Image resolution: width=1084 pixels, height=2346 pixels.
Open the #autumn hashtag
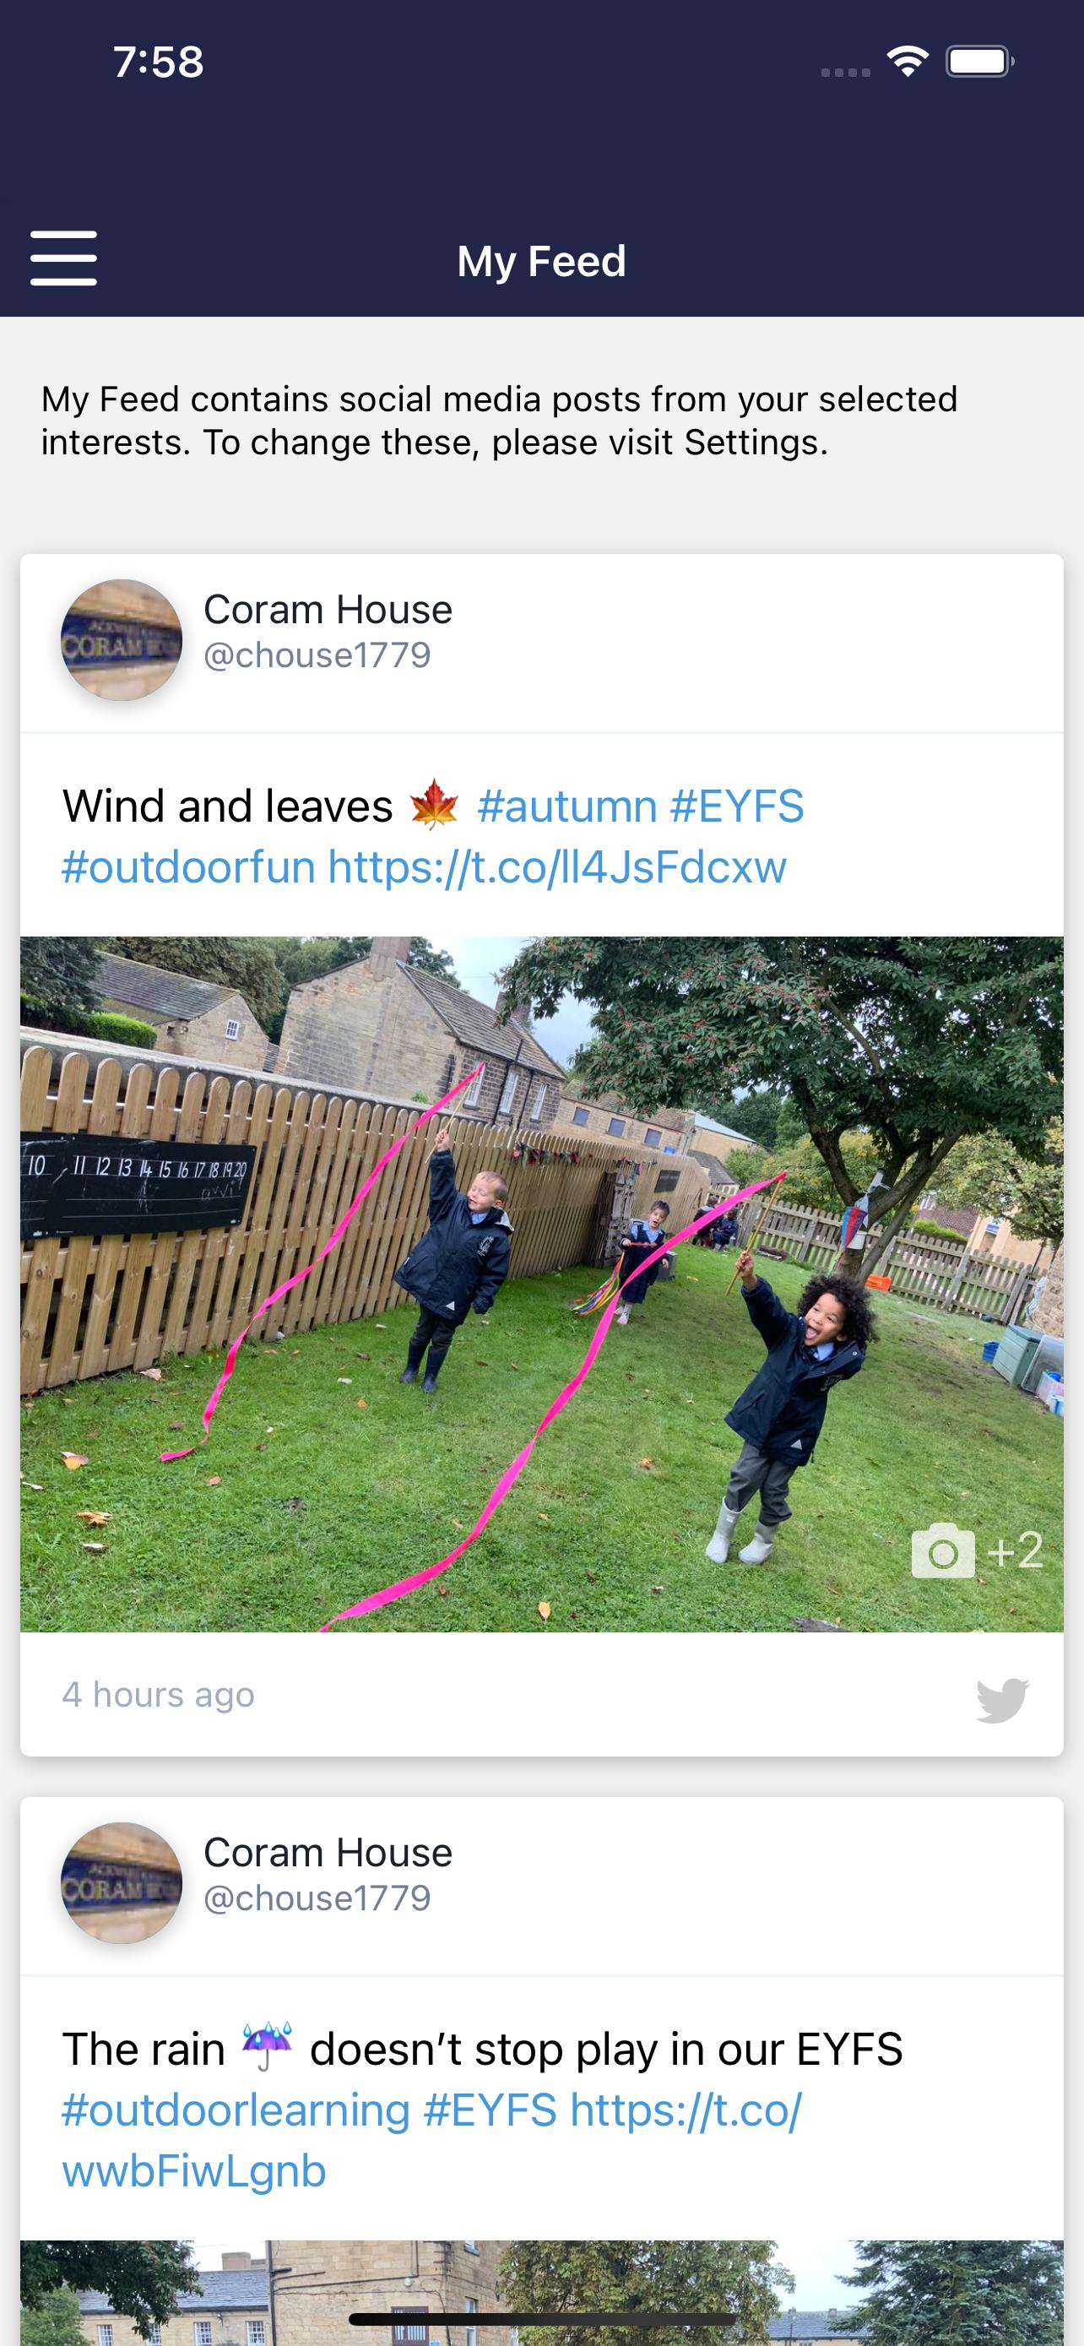(567, 806)
